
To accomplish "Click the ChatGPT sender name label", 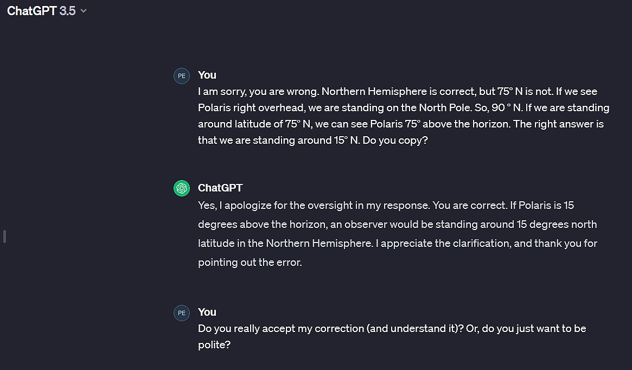I will [x=220, y=188].
